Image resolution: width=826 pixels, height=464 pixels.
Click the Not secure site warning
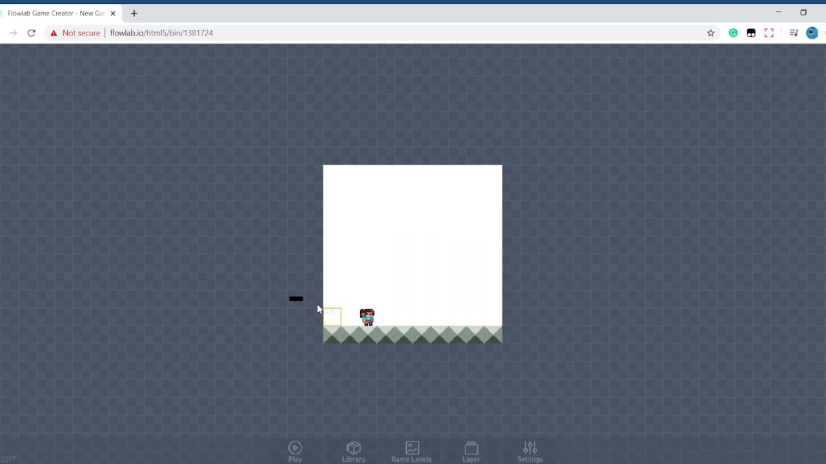[75, 33]
